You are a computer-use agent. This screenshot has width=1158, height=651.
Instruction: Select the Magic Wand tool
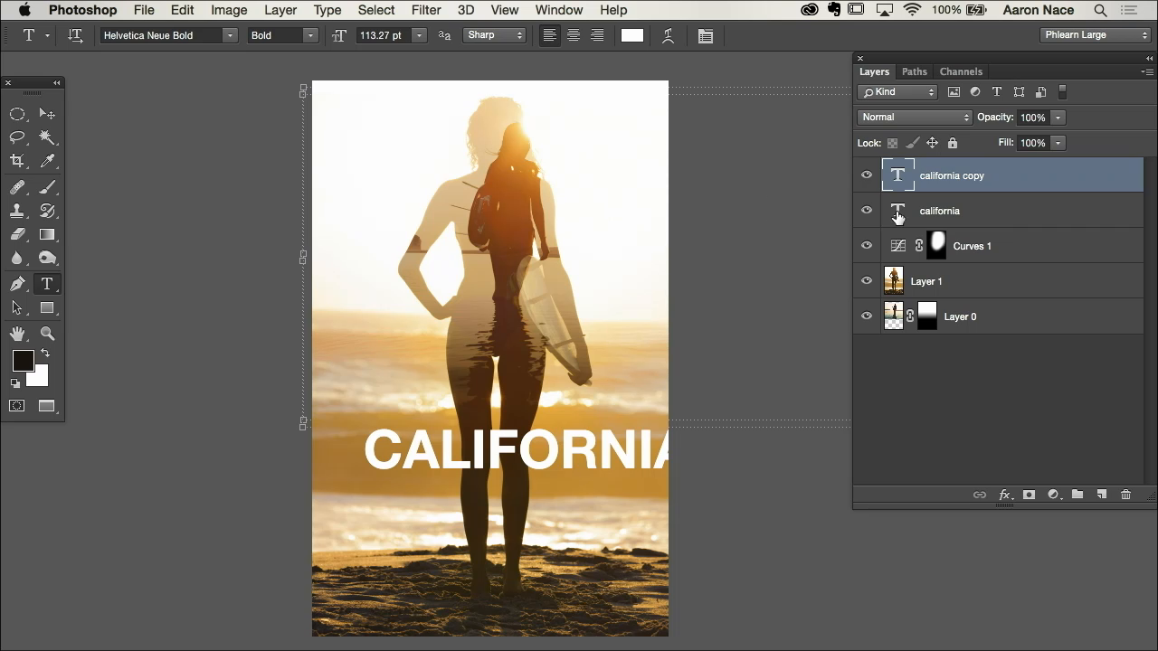coord(47,137)
